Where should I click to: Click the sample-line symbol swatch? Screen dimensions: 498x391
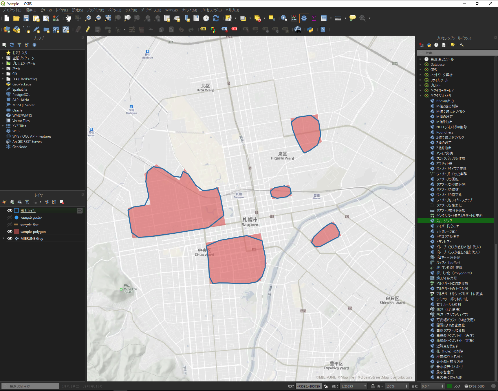(16, 224)
